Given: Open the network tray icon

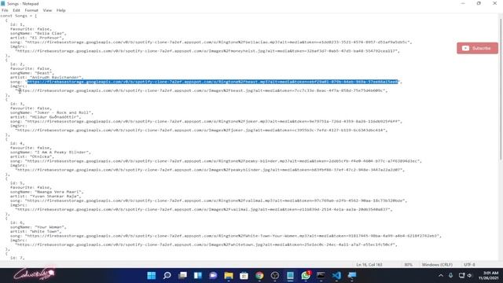Looking at the screenshot, I should (461, 275).
